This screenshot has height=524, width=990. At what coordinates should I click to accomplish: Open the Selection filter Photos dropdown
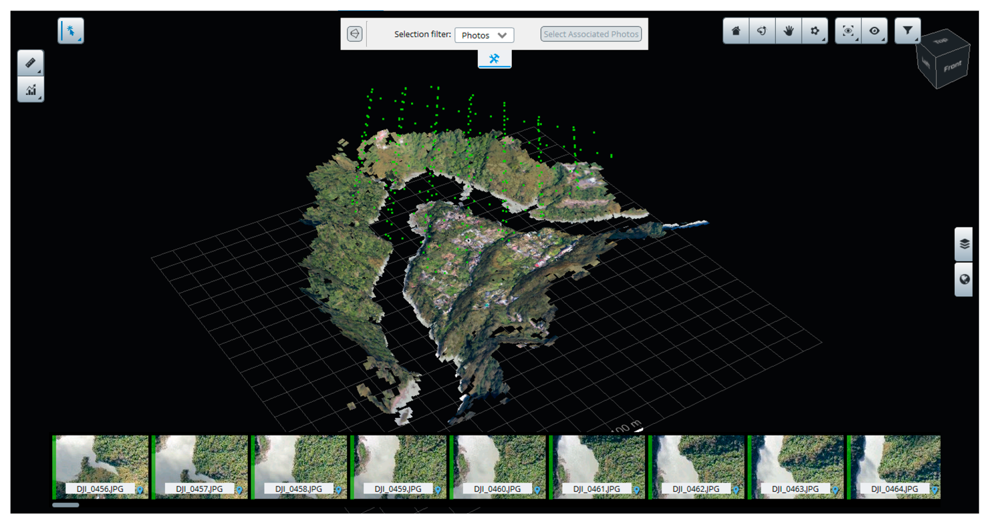point(484,35)
